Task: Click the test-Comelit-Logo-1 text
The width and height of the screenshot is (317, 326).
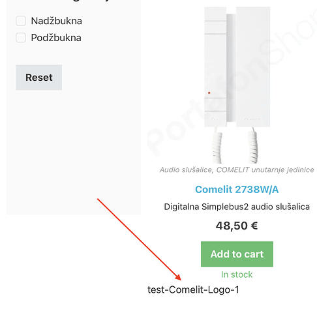Action: pyautogui.click(x=193, y=289)
